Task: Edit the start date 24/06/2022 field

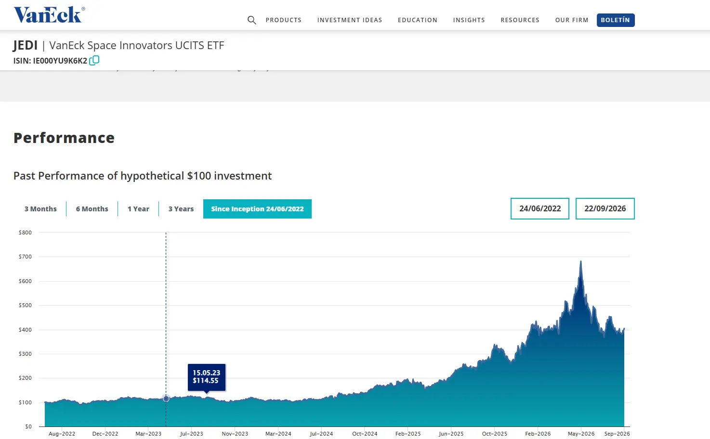Action: point(540,208)
